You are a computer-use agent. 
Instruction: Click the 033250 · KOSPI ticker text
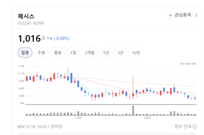[31, 23]
